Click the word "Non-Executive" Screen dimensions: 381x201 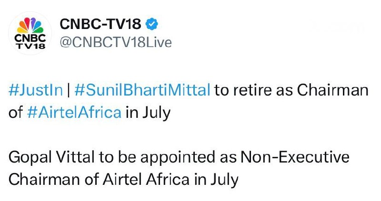tap(292, 157)
